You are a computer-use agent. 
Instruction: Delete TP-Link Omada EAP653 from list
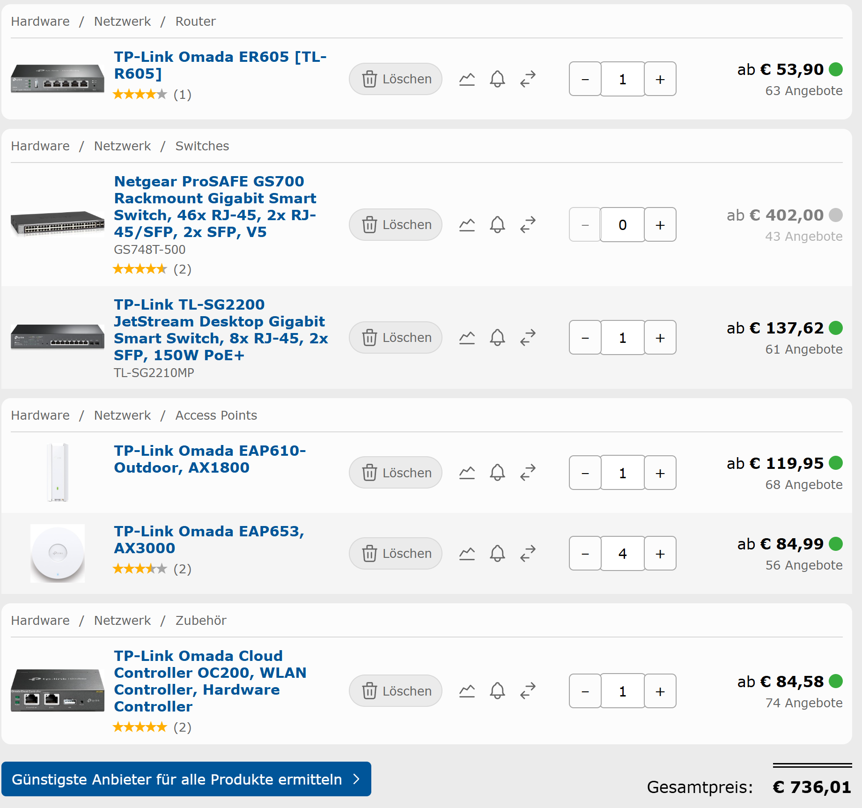(396, 554)
